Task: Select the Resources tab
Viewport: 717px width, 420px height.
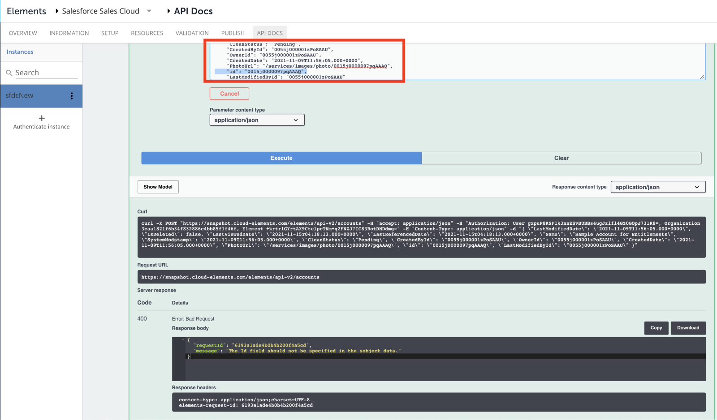Action: [147, 33]
